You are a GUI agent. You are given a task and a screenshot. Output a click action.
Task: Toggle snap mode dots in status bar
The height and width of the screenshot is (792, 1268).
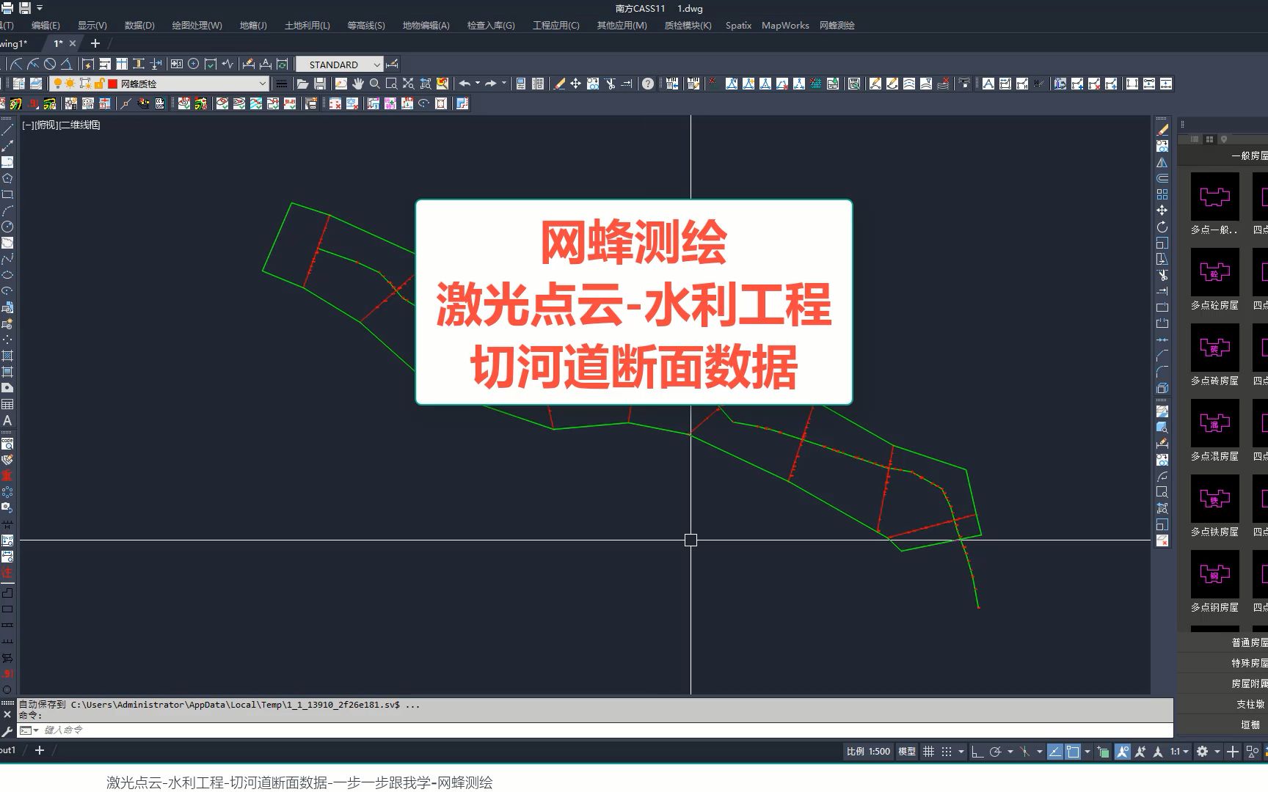coord(947,751)
